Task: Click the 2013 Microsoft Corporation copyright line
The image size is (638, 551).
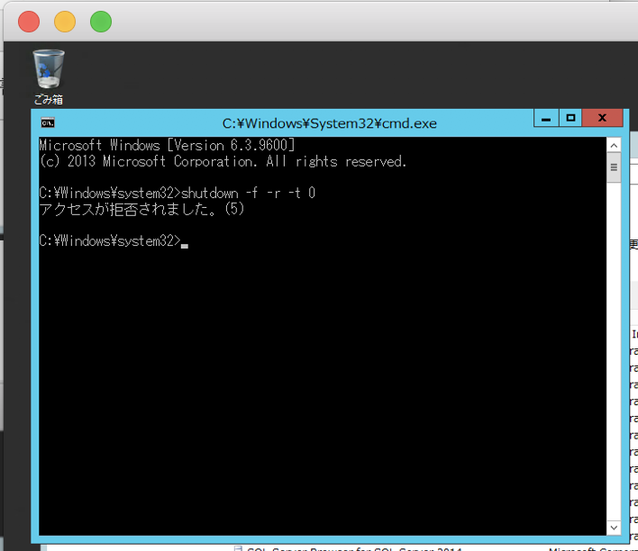Action: (x=223, y=161)
